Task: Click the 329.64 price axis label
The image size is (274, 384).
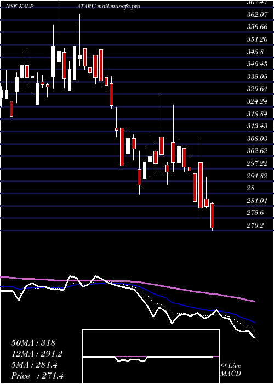Action: (257, 89)
